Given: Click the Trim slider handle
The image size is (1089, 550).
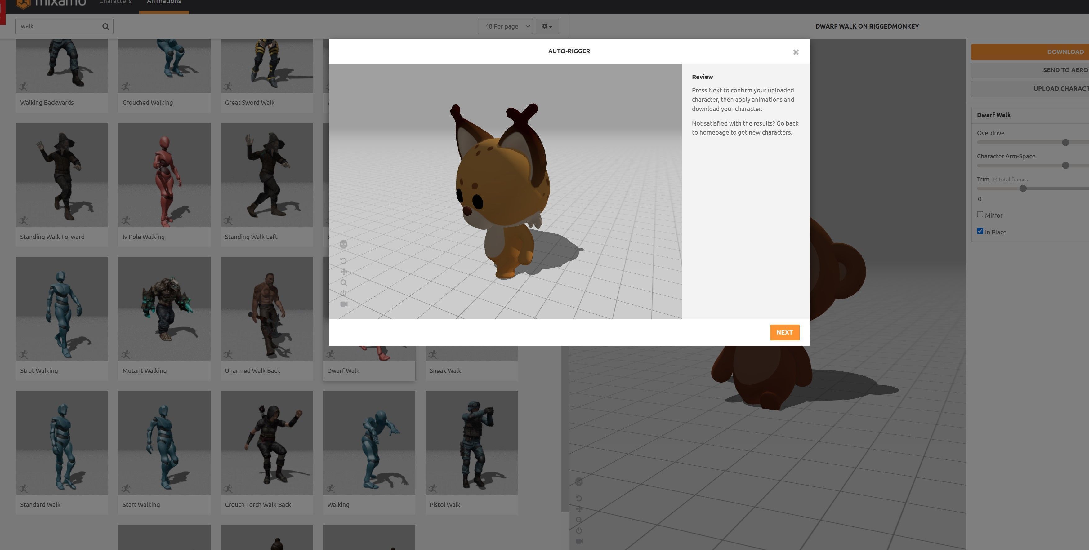Looking at the screenshot, I should 1023,189.
